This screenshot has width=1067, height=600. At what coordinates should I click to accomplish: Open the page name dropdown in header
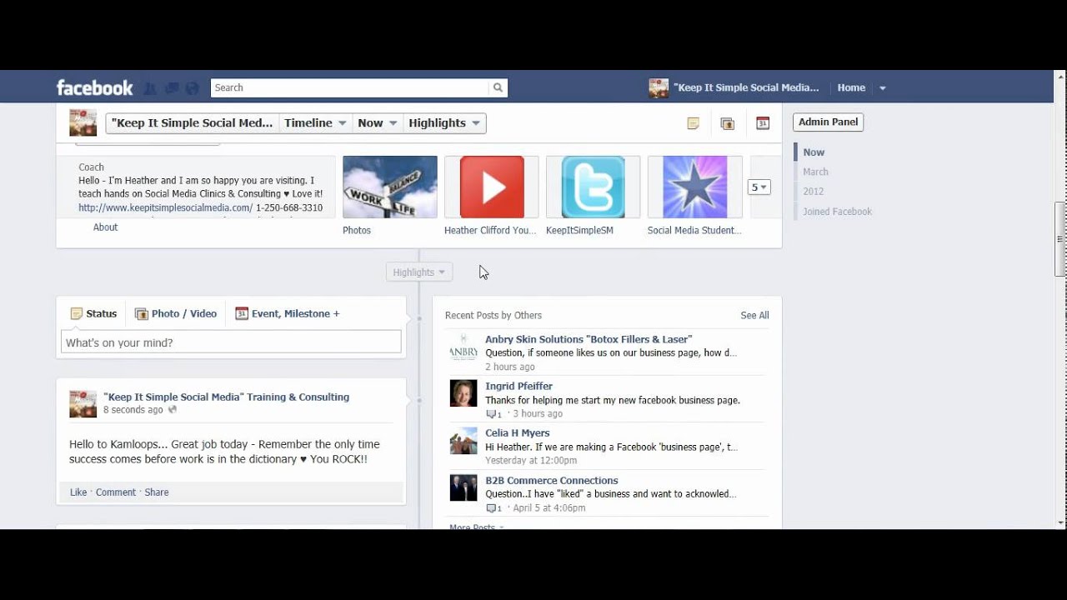tap(193, 123)
